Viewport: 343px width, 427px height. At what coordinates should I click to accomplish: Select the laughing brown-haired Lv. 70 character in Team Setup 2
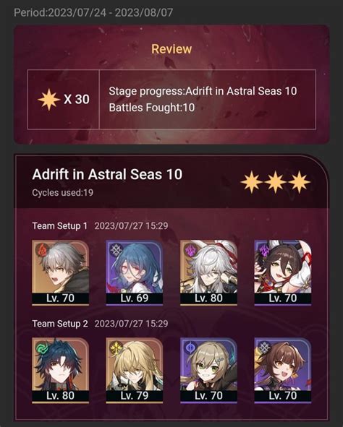tap(283, 371)
